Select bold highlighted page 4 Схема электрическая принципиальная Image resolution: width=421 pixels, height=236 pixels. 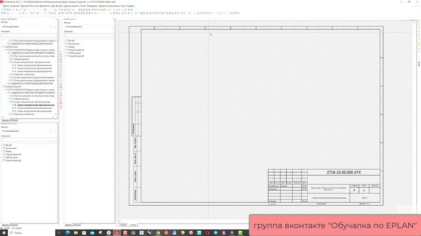[x=34, y=105]
